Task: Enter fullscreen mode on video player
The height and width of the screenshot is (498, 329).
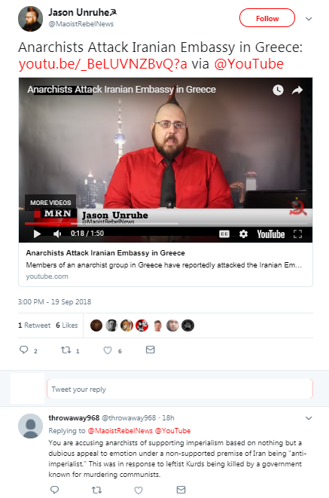Action: tap(297, 234)
